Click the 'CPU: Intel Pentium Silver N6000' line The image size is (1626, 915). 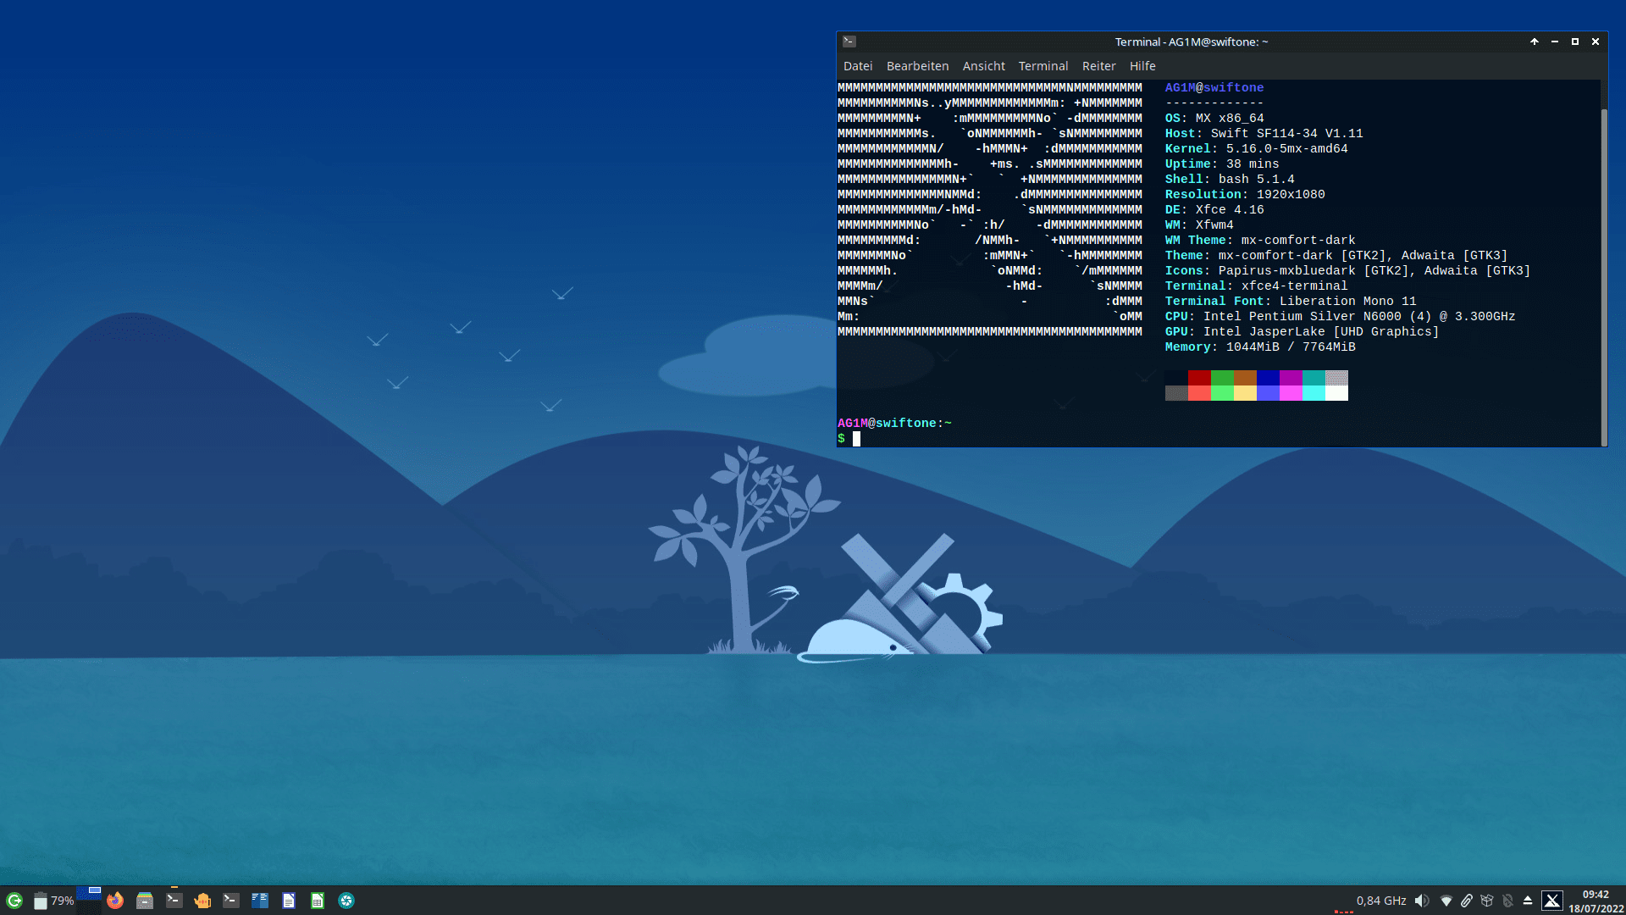tap(1340, 317)
